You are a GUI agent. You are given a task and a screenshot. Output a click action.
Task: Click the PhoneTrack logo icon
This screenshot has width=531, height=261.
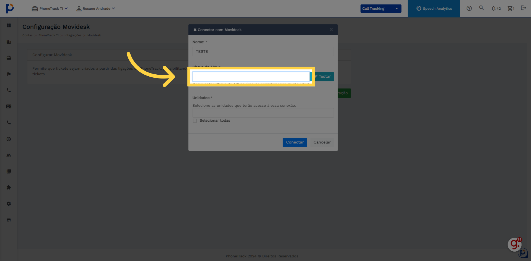click(10, 8)
